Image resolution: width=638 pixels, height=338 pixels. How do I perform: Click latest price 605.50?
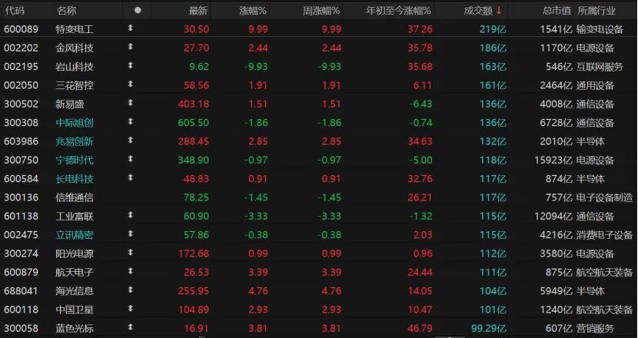[193, 123]
